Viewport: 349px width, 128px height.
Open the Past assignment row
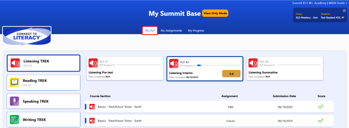[x=209, y=107]
